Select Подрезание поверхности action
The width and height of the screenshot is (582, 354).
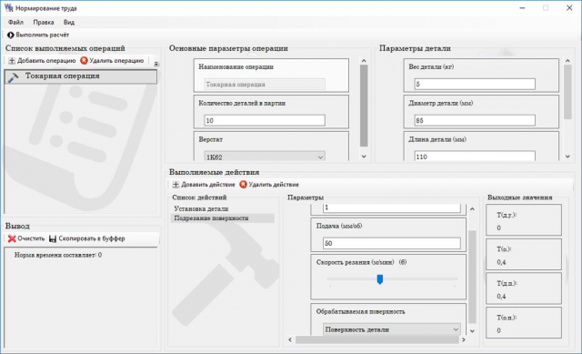pyautogui.click(x=223, y=218)
